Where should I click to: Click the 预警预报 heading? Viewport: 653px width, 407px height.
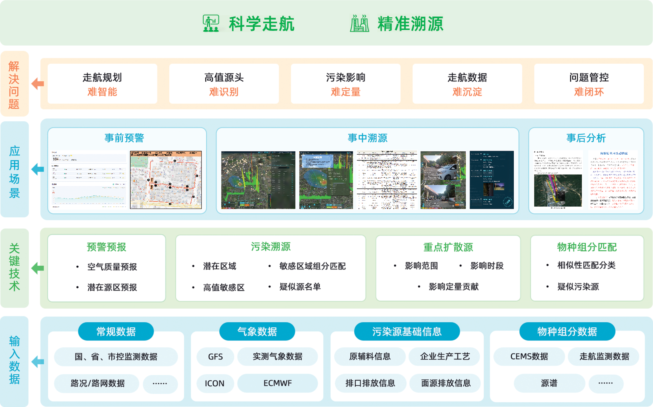click(x=107, y=247)
